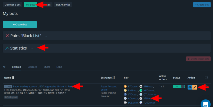The height and width of the screenshot is (107, 213).
Task: Select the Disabled filter tab
Action: (x=32, y=67)
